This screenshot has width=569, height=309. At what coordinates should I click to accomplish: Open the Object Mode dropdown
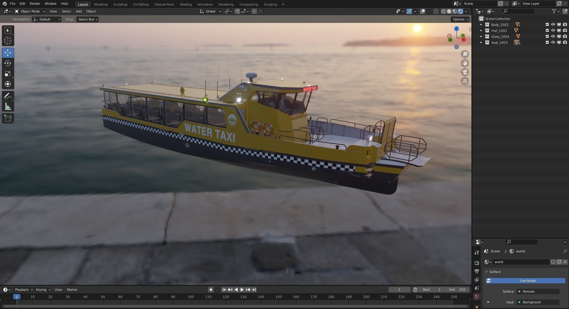pos(30,11)
